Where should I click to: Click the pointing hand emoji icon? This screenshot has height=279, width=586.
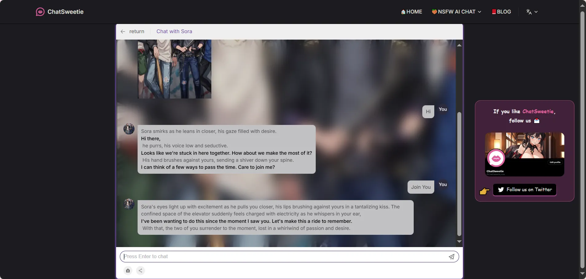(484, 191)
